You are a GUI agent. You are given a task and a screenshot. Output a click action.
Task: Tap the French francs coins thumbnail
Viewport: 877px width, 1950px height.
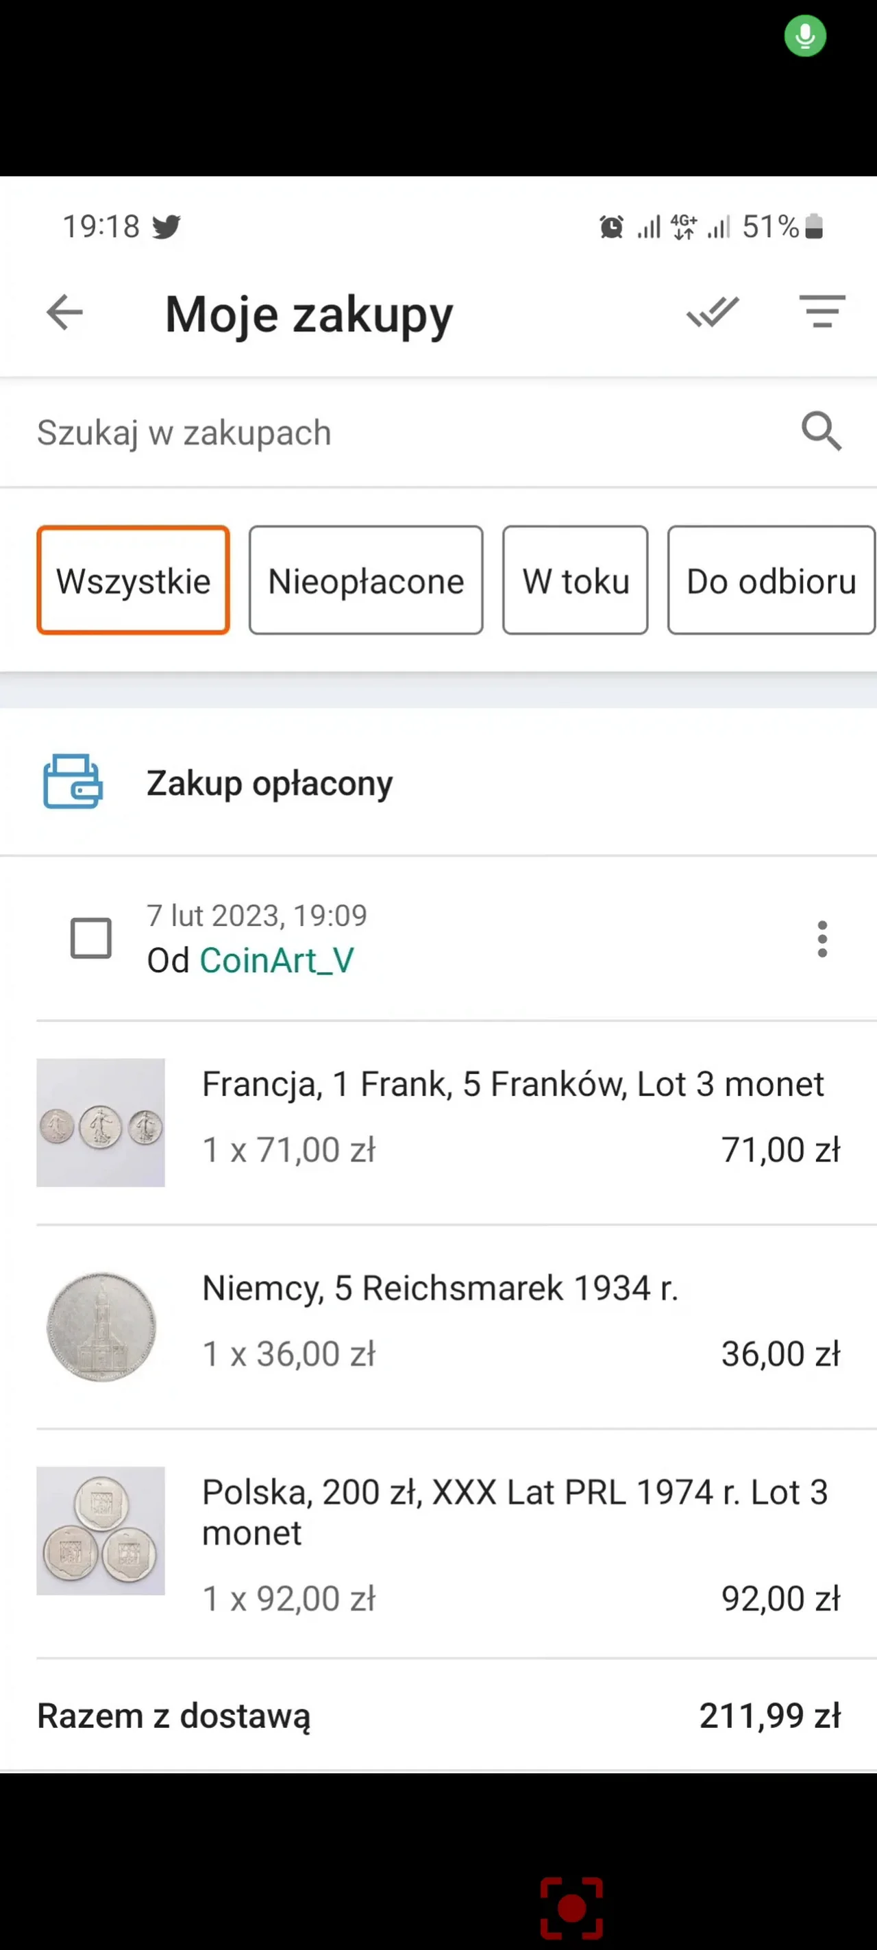tap(101, 1123)
